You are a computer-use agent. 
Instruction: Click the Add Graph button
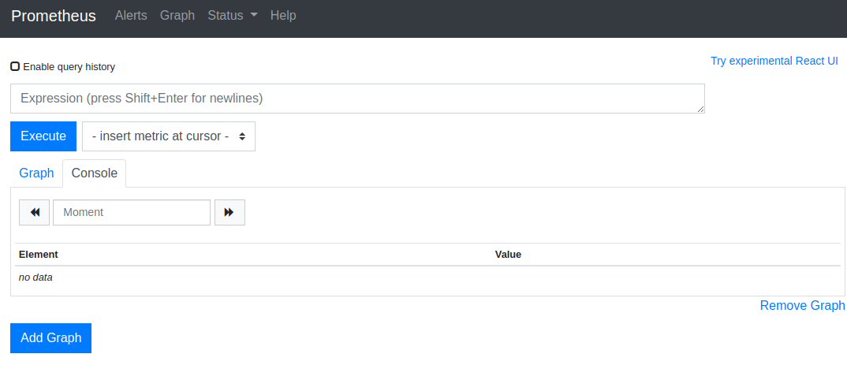tap(50, 338)
